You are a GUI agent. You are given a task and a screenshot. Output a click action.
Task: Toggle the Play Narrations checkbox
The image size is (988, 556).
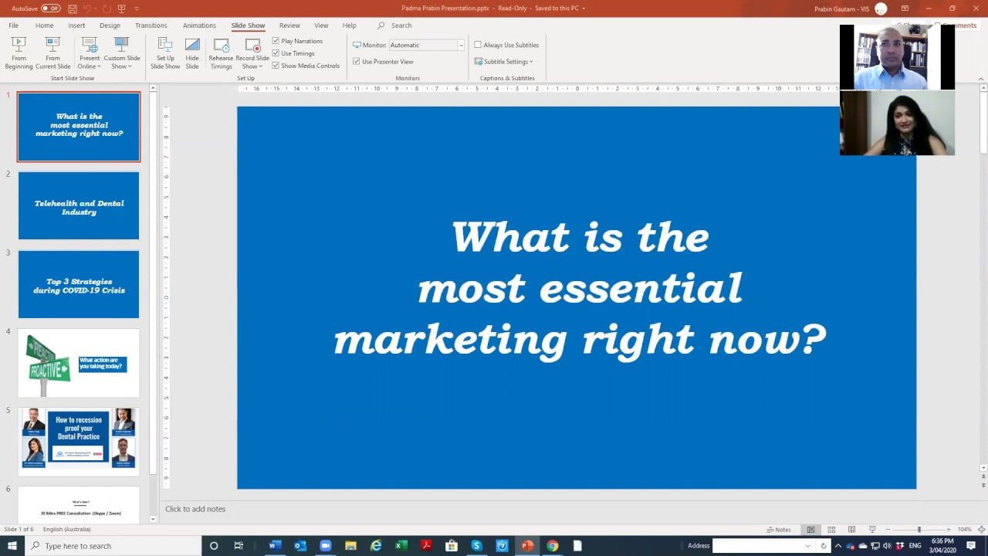coord(276,41)
